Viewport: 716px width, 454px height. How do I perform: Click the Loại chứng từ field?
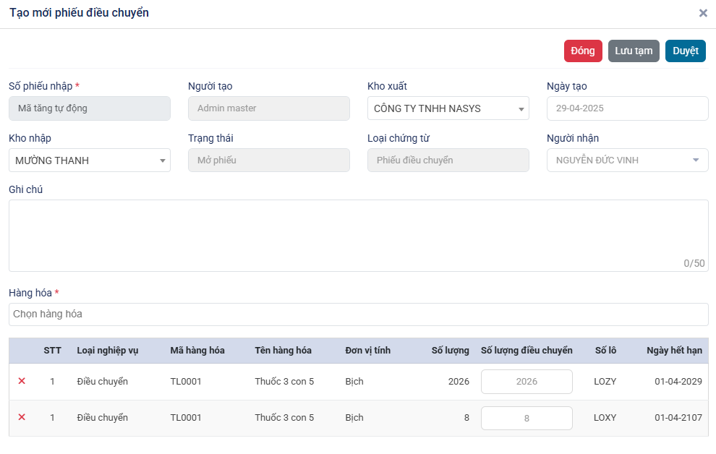tap(448, 160)
